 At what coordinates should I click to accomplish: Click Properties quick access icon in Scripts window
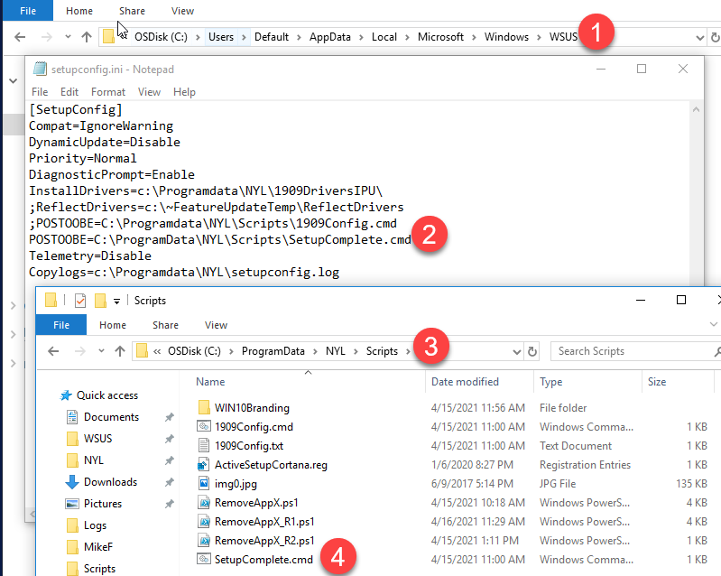click(x=80, y=301)
